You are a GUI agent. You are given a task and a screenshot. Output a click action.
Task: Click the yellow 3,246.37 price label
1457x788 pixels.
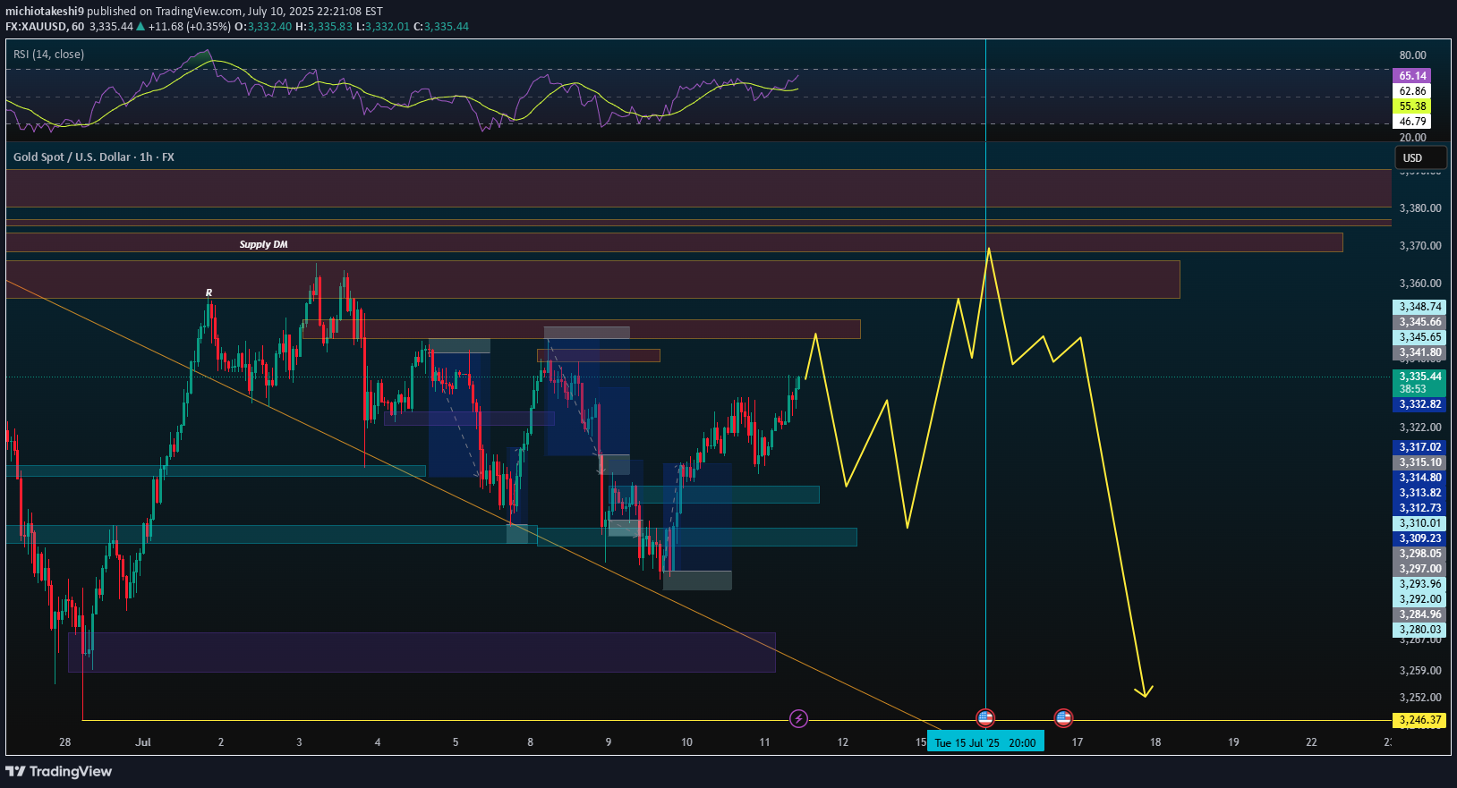click(x=1420, y=720)
